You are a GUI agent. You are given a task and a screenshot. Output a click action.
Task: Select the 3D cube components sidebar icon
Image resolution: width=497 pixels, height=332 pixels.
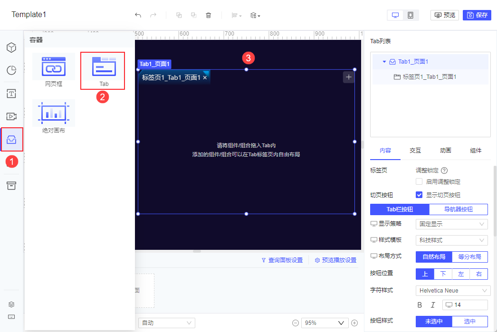[11, 47]
